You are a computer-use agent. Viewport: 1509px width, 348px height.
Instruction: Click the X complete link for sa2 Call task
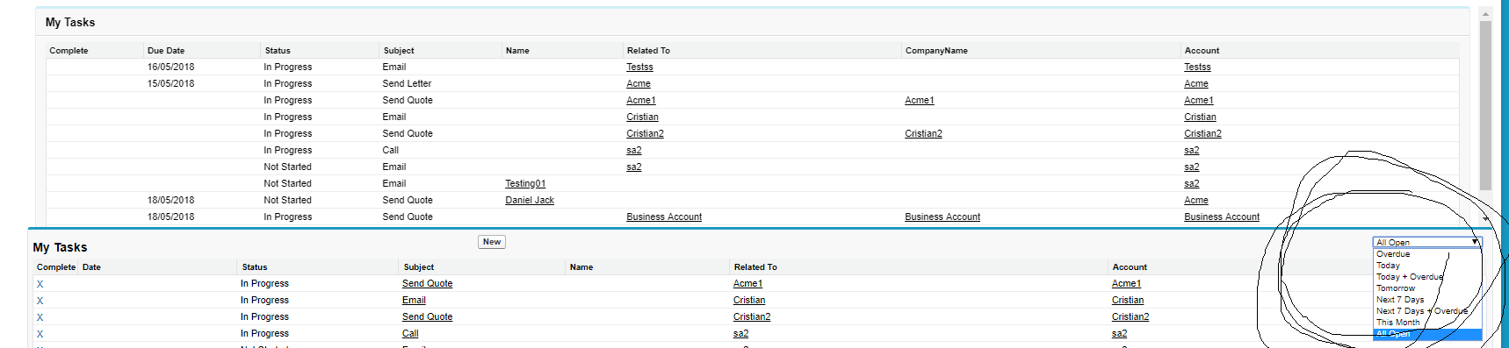(x=40, y=334)
